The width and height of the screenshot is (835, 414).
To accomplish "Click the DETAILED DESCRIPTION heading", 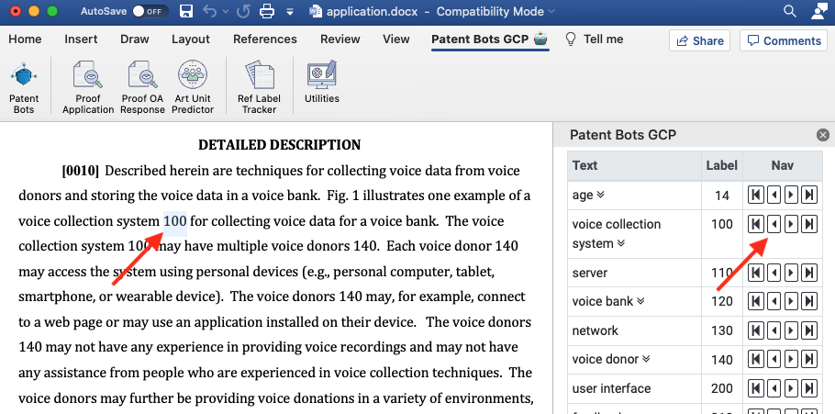I will tap(279, 144).
